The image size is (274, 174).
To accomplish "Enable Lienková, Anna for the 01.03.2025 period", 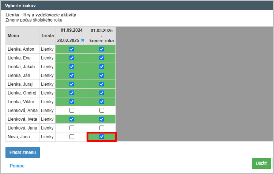I will pyautogui.click(x=102, y=111).
